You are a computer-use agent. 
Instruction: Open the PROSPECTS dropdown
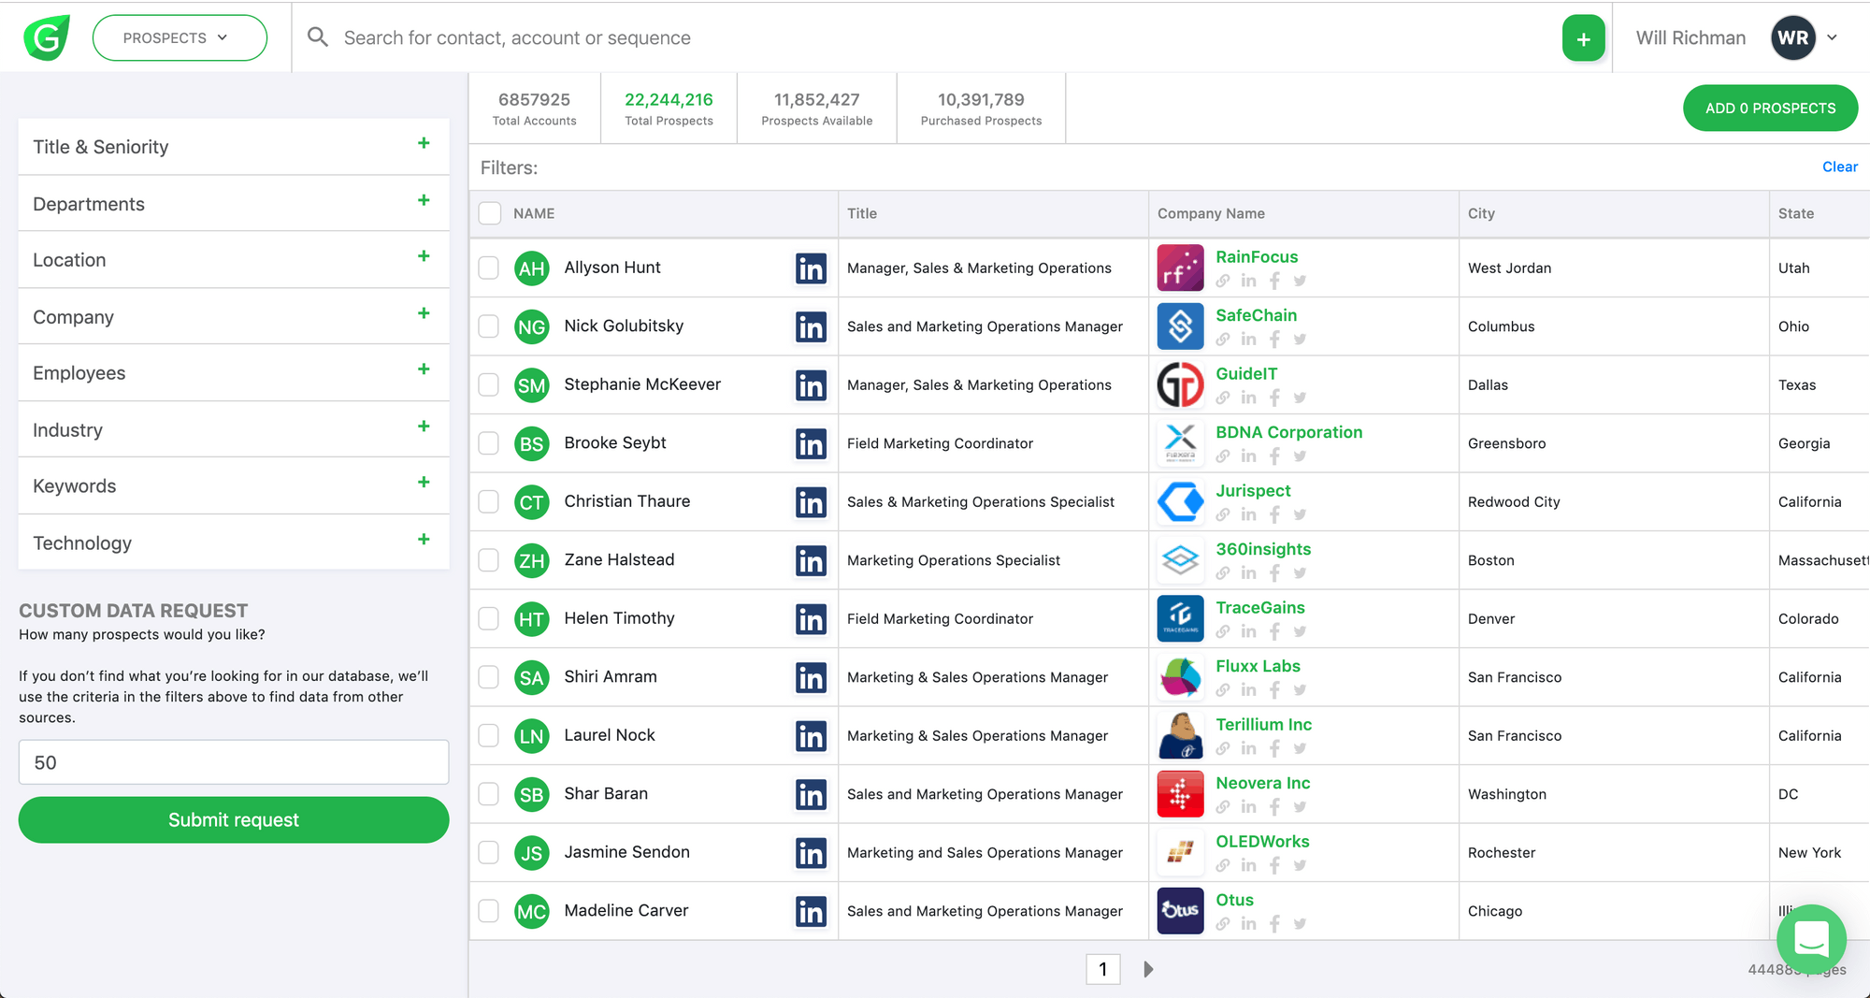coord(180,37)
